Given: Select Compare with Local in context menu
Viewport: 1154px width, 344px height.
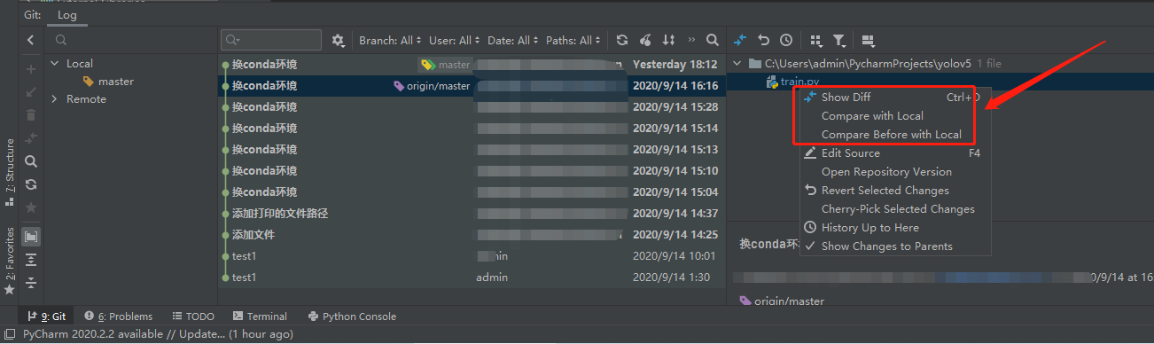Looking at the screenshot, I should [872, 116].
